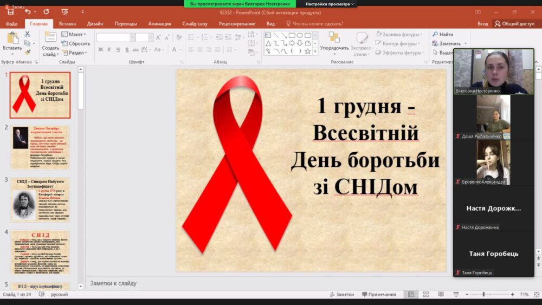Viewport: 542px width, 305px height.
Task: Click the Общий доступ share button
Action: (514, 24)
